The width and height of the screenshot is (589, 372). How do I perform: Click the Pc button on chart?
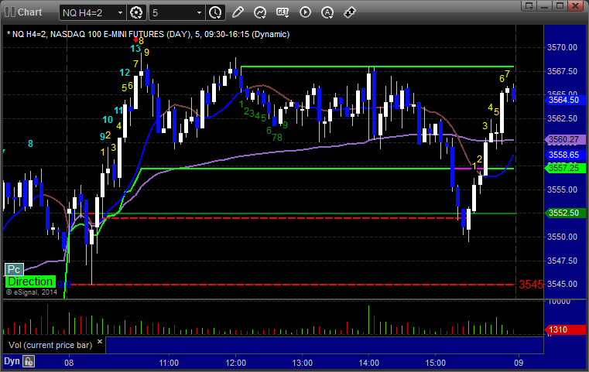(14, 269)
